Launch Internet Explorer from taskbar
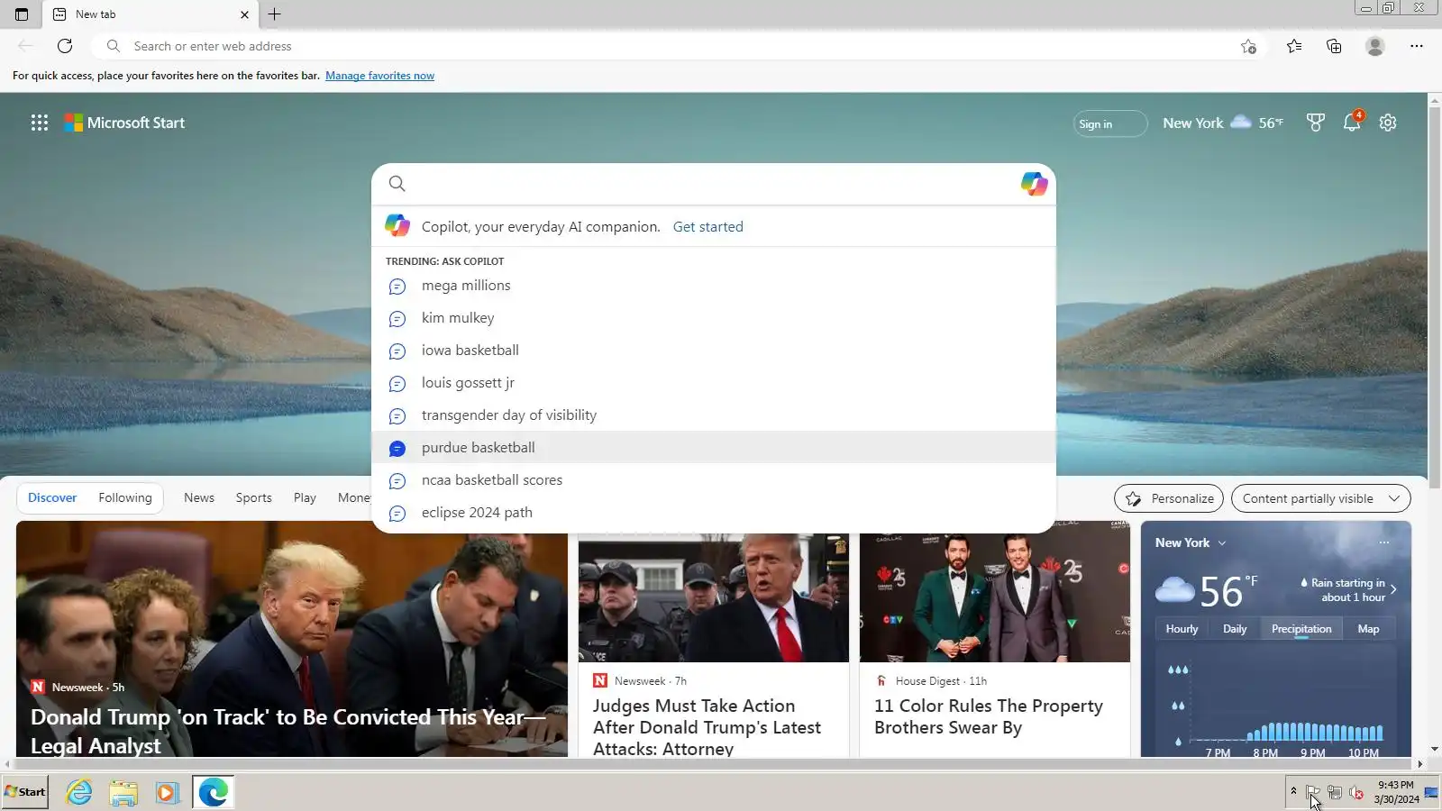Image resolution: width=1442 pixels, height=811 pixels. coord(79,792)
